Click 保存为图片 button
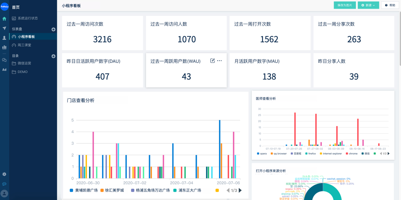Screen dimensions: 401x200 pyautogui.click(x=345, y=5)
